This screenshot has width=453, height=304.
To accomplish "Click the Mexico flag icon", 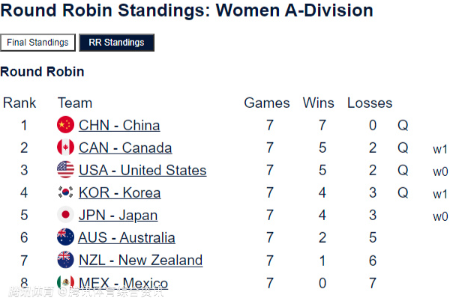I will 66,283.
